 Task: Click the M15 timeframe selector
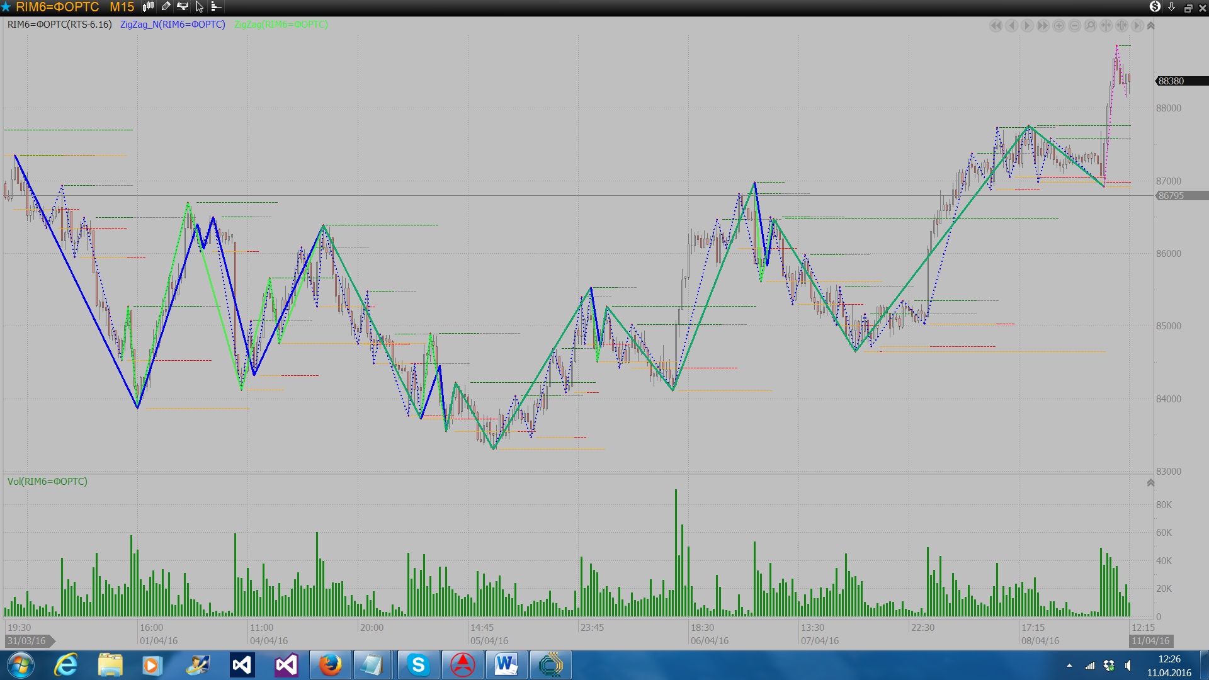pos(122,7)
